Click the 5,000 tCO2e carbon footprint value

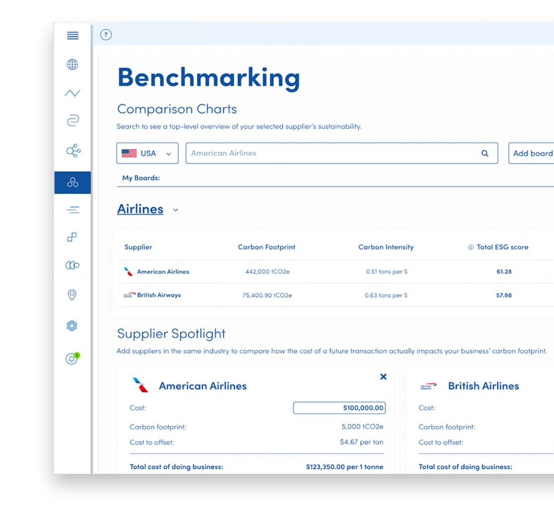pyautogui.click(x=363, y=427)
